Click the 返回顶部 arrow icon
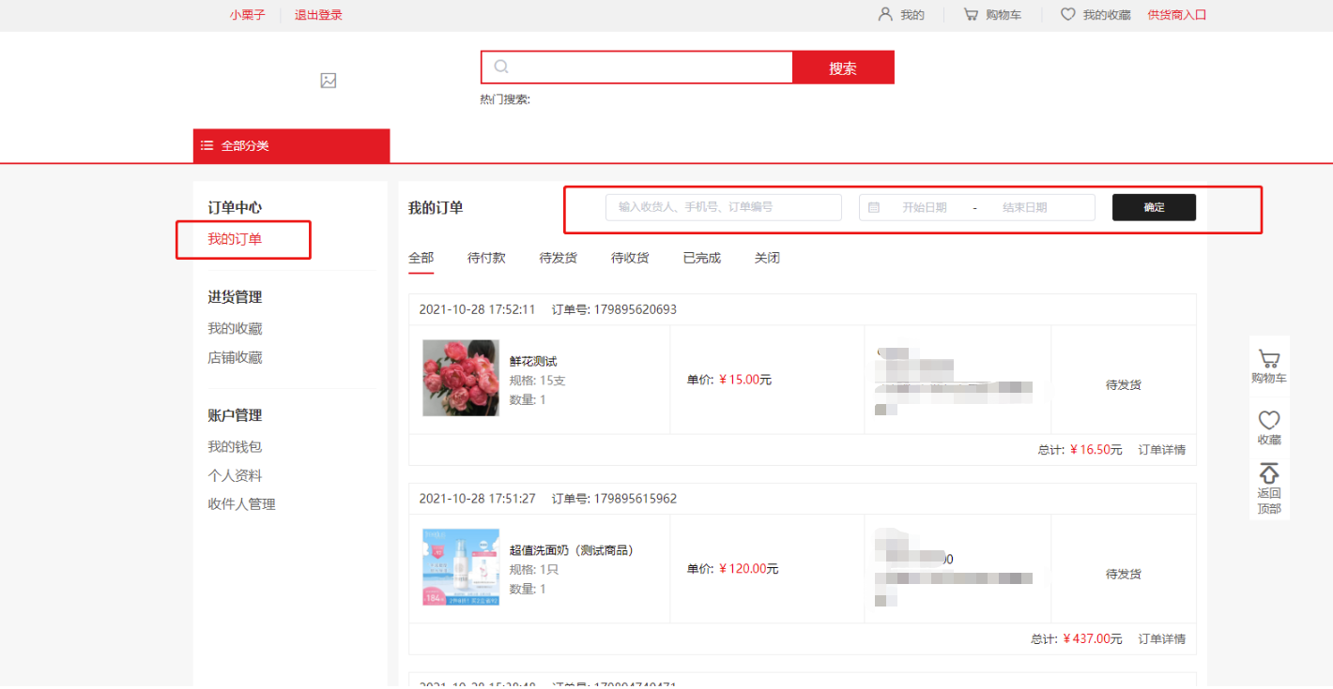The width and height of the screenshot is (1333, 689). tap(1268, 473)
